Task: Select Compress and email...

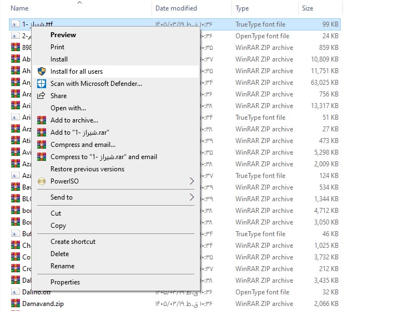Action: (115, 145)
